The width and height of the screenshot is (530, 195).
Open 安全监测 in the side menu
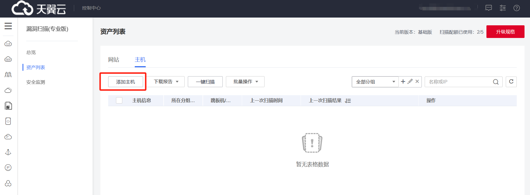coord(36,82)
